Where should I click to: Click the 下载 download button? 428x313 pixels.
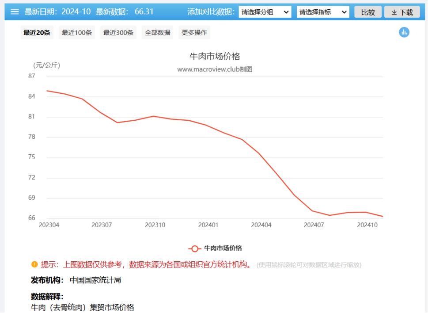coord(402,12)
